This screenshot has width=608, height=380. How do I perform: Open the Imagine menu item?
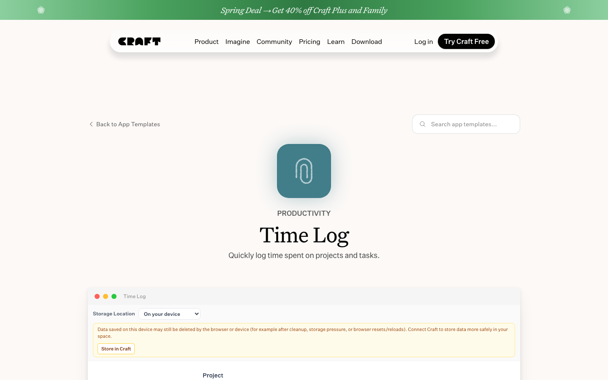coord(238,41)
